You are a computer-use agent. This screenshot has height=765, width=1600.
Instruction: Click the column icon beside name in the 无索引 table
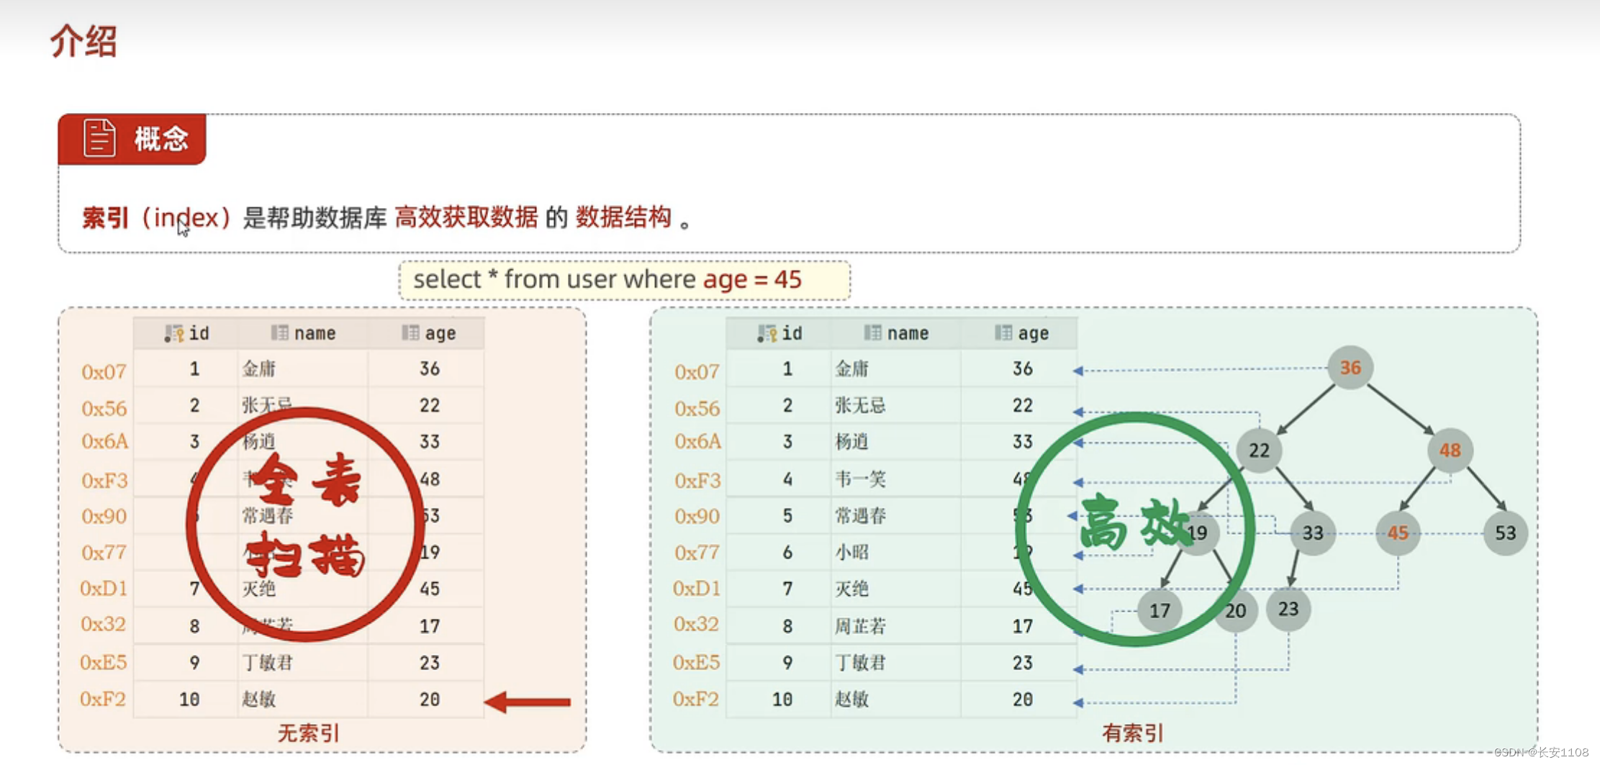pos(279,332)
